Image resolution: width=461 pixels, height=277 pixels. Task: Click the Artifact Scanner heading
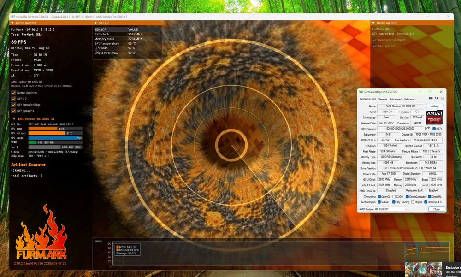[x=28, y=165]
